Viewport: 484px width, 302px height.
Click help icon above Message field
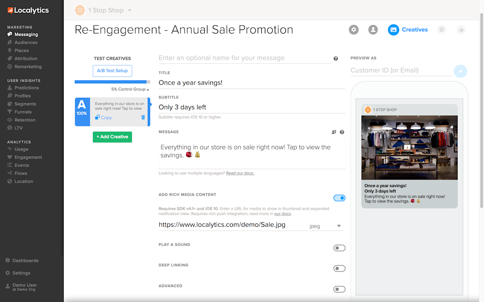click(x=342, y=132)
